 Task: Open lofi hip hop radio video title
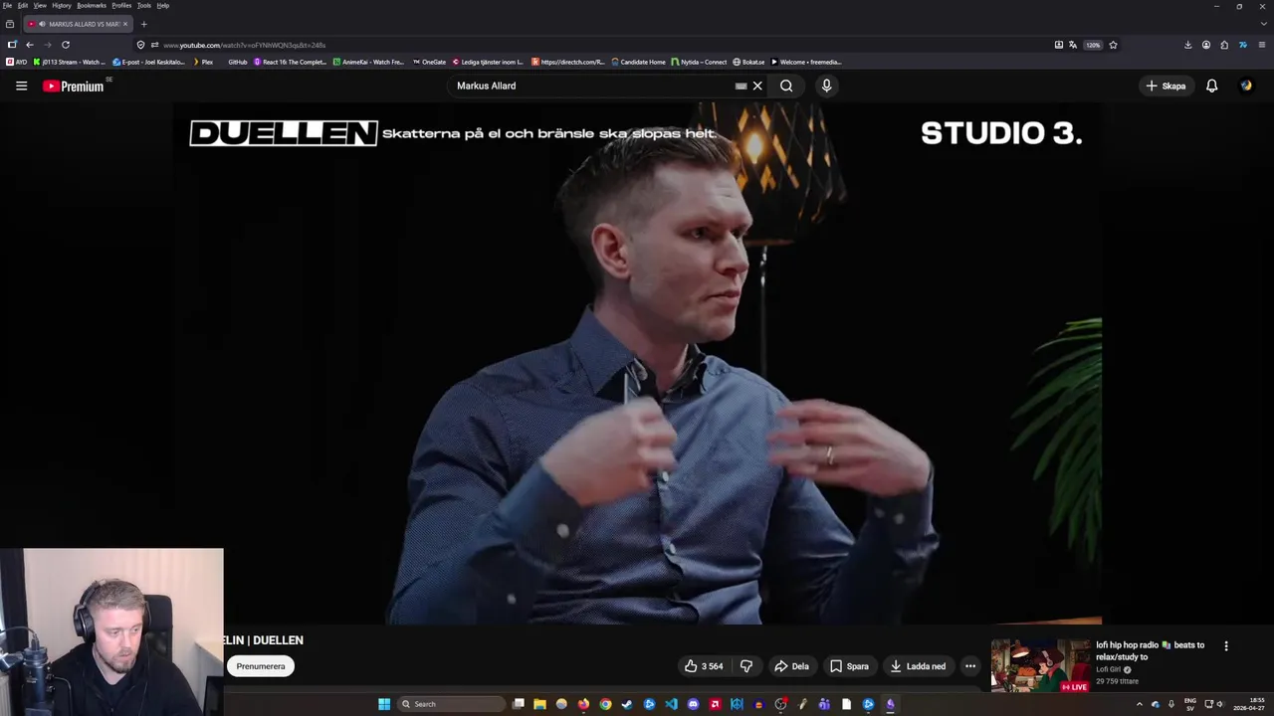(1150, 650)
